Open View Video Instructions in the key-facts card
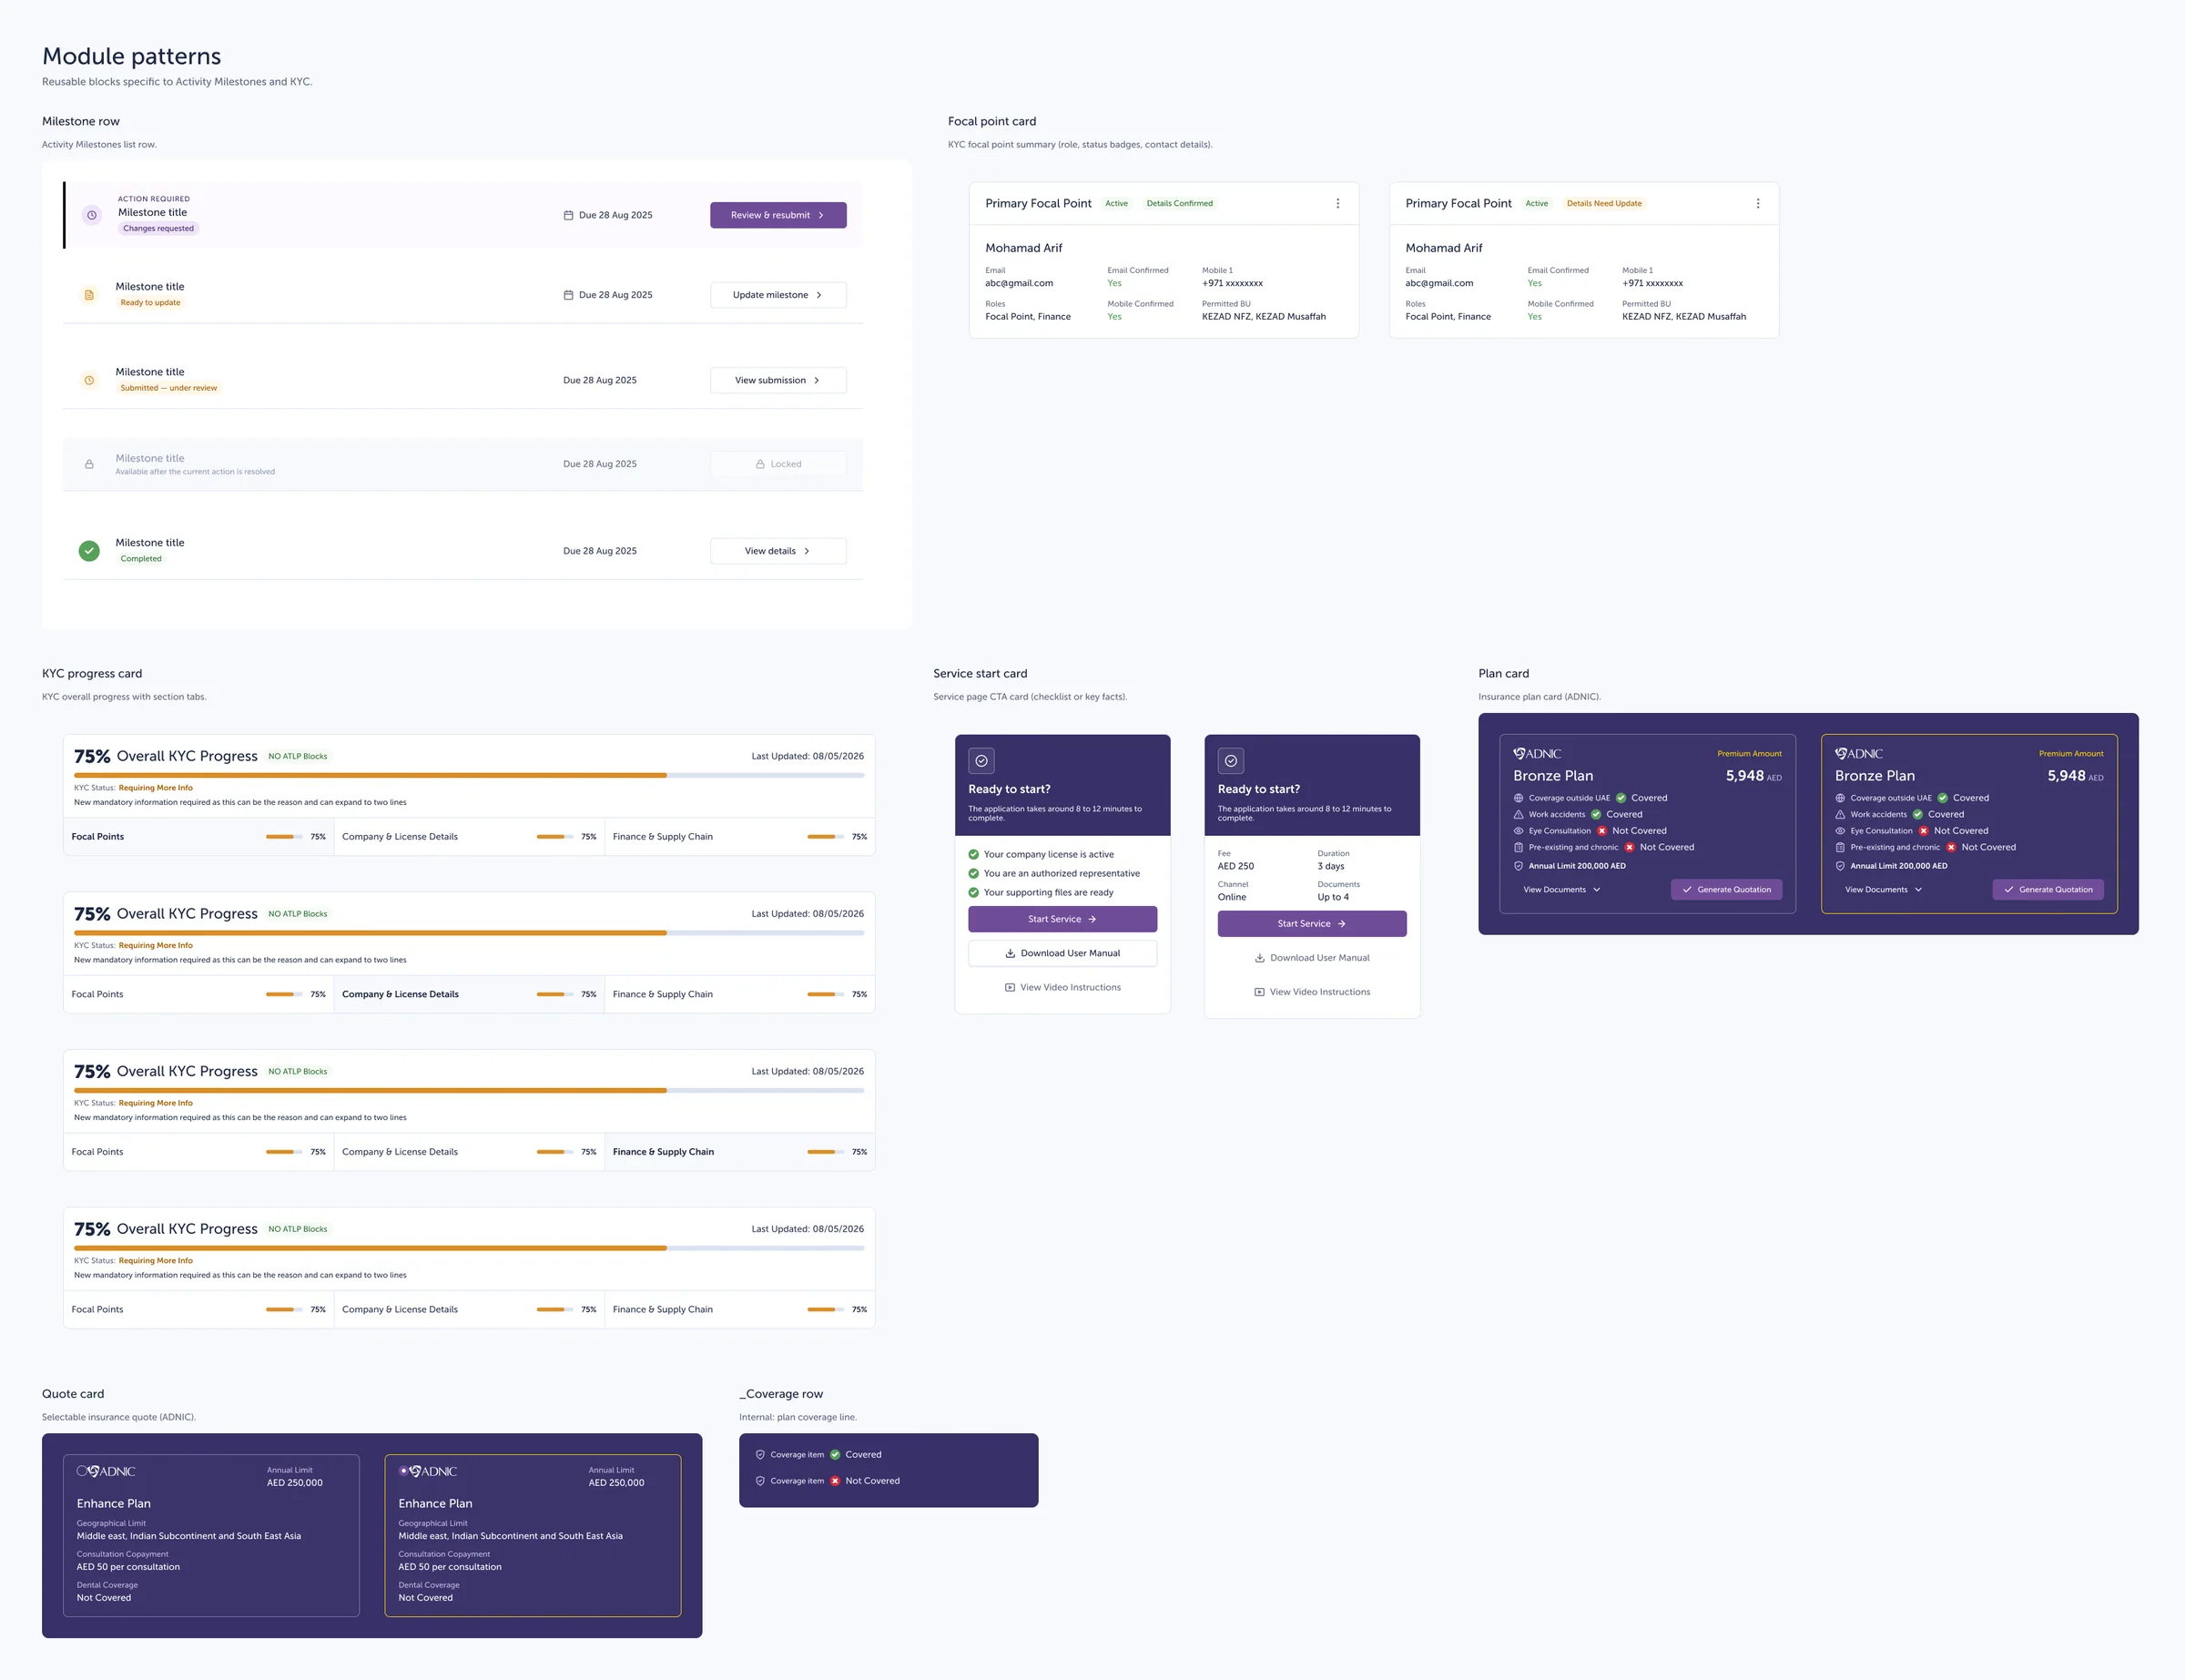Image resolution: width=2185 pixels, height=1680 pixels. [1311, 992]
